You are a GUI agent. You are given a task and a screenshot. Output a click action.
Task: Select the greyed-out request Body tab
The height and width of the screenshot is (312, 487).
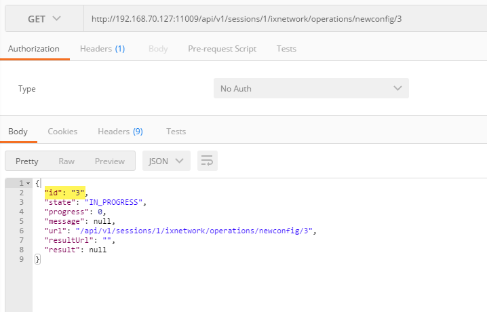[x=158, y=49]
